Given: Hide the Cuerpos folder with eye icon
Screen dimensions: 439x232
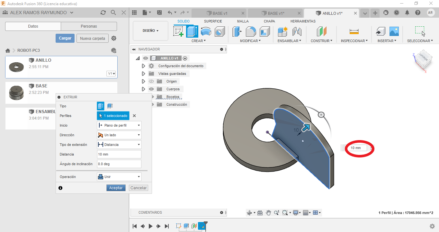Looking at the screenshot, I should (x=151, y=89).
